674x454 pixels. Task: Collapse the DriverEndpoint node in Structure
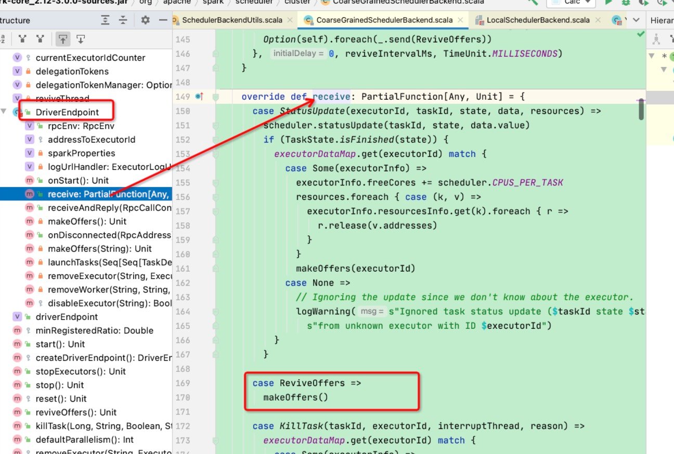coord(5,112)
